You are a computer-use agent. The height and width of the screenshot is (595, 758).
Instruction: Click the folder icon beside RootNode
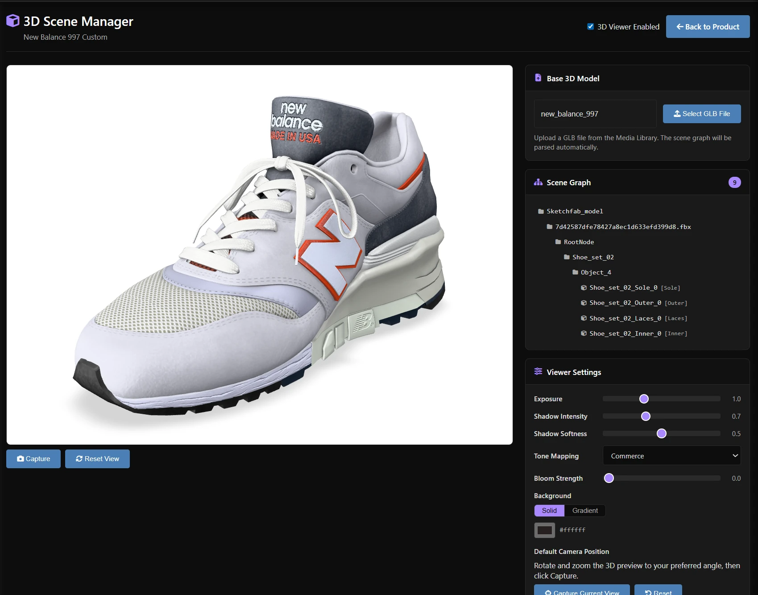pyautogui.click(x=558, y=242)
